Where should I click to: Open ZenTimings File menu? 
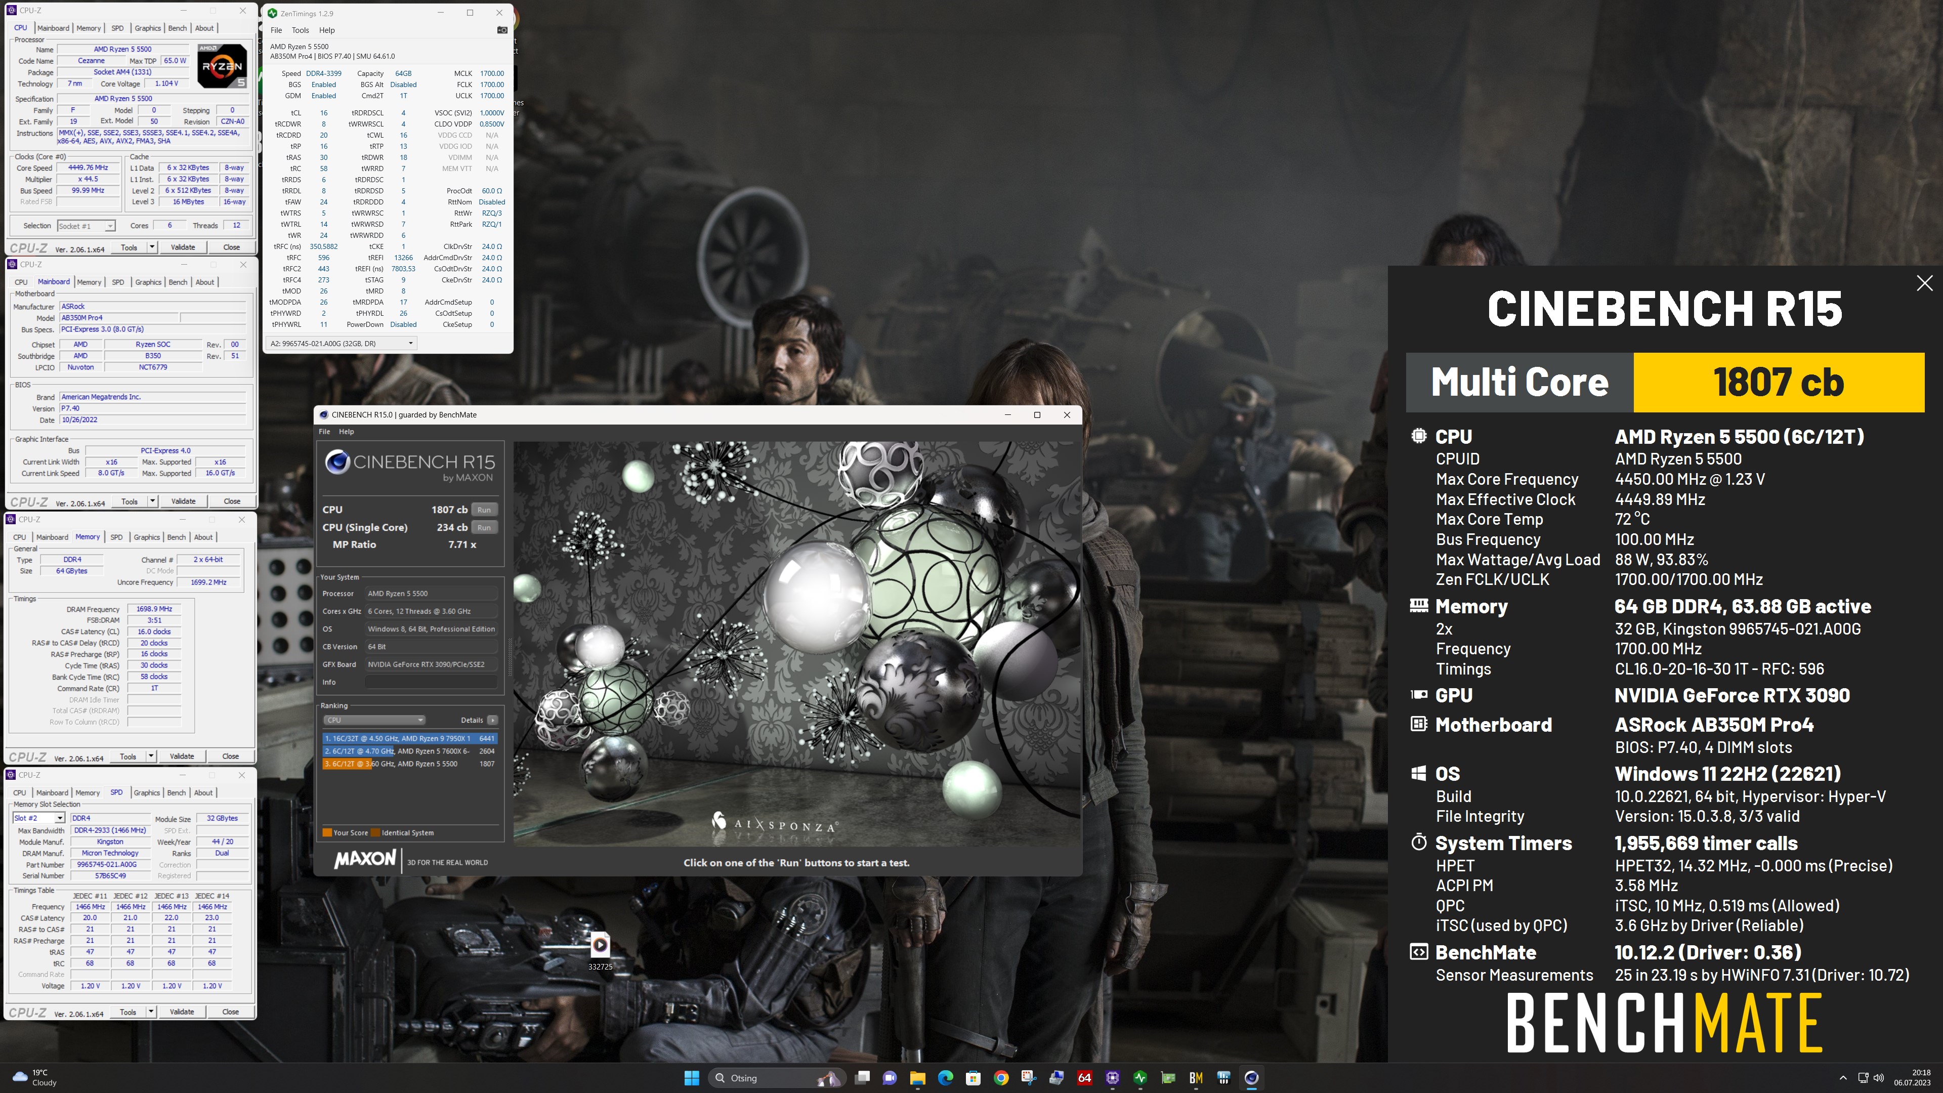click(276, 30)
